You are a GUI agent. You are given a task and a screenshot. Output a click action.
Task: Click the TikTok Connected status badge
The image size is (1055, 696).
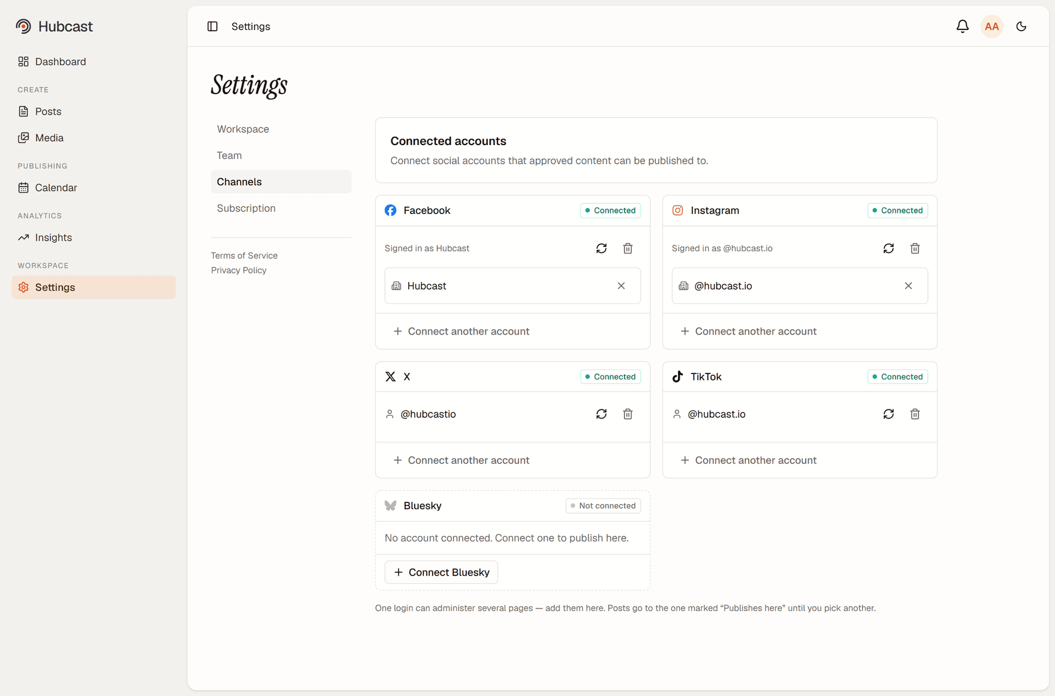click(x=897, y=376)
